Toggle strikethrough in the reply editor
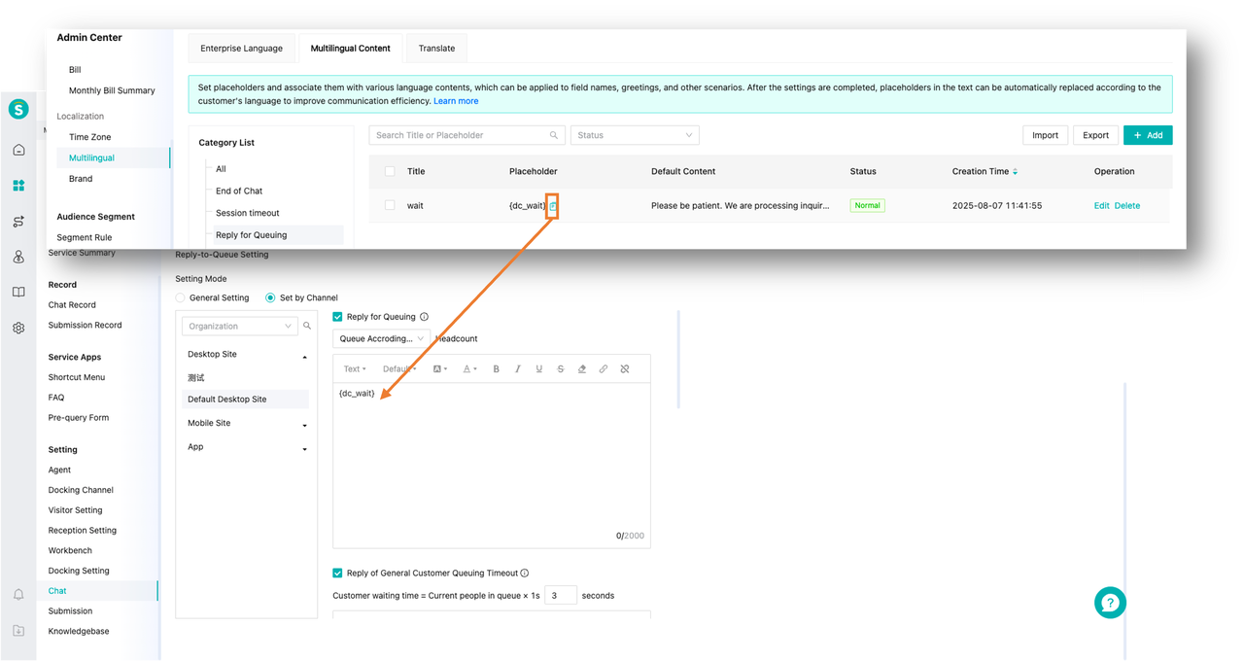 pyautogui.click(x=560, y=369)
